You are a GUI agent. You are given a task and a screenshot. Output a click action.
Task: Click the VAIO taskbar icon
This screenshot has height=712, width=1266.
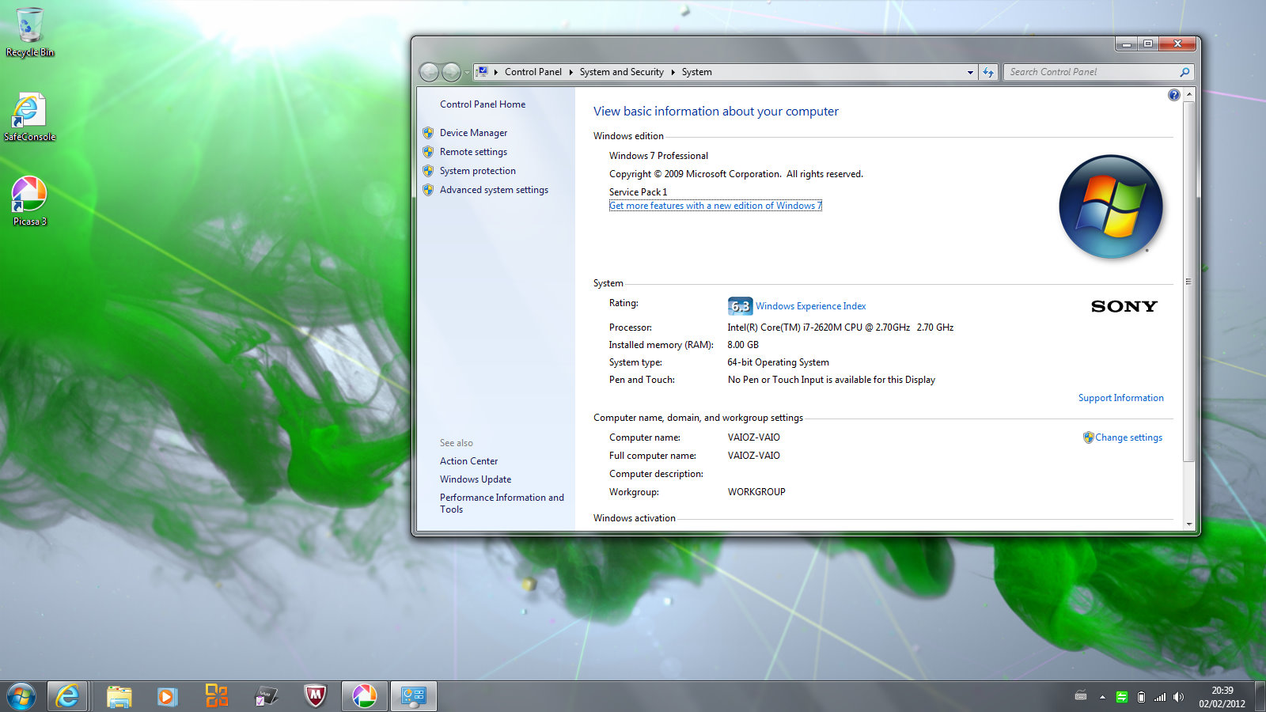coord(265,696)
